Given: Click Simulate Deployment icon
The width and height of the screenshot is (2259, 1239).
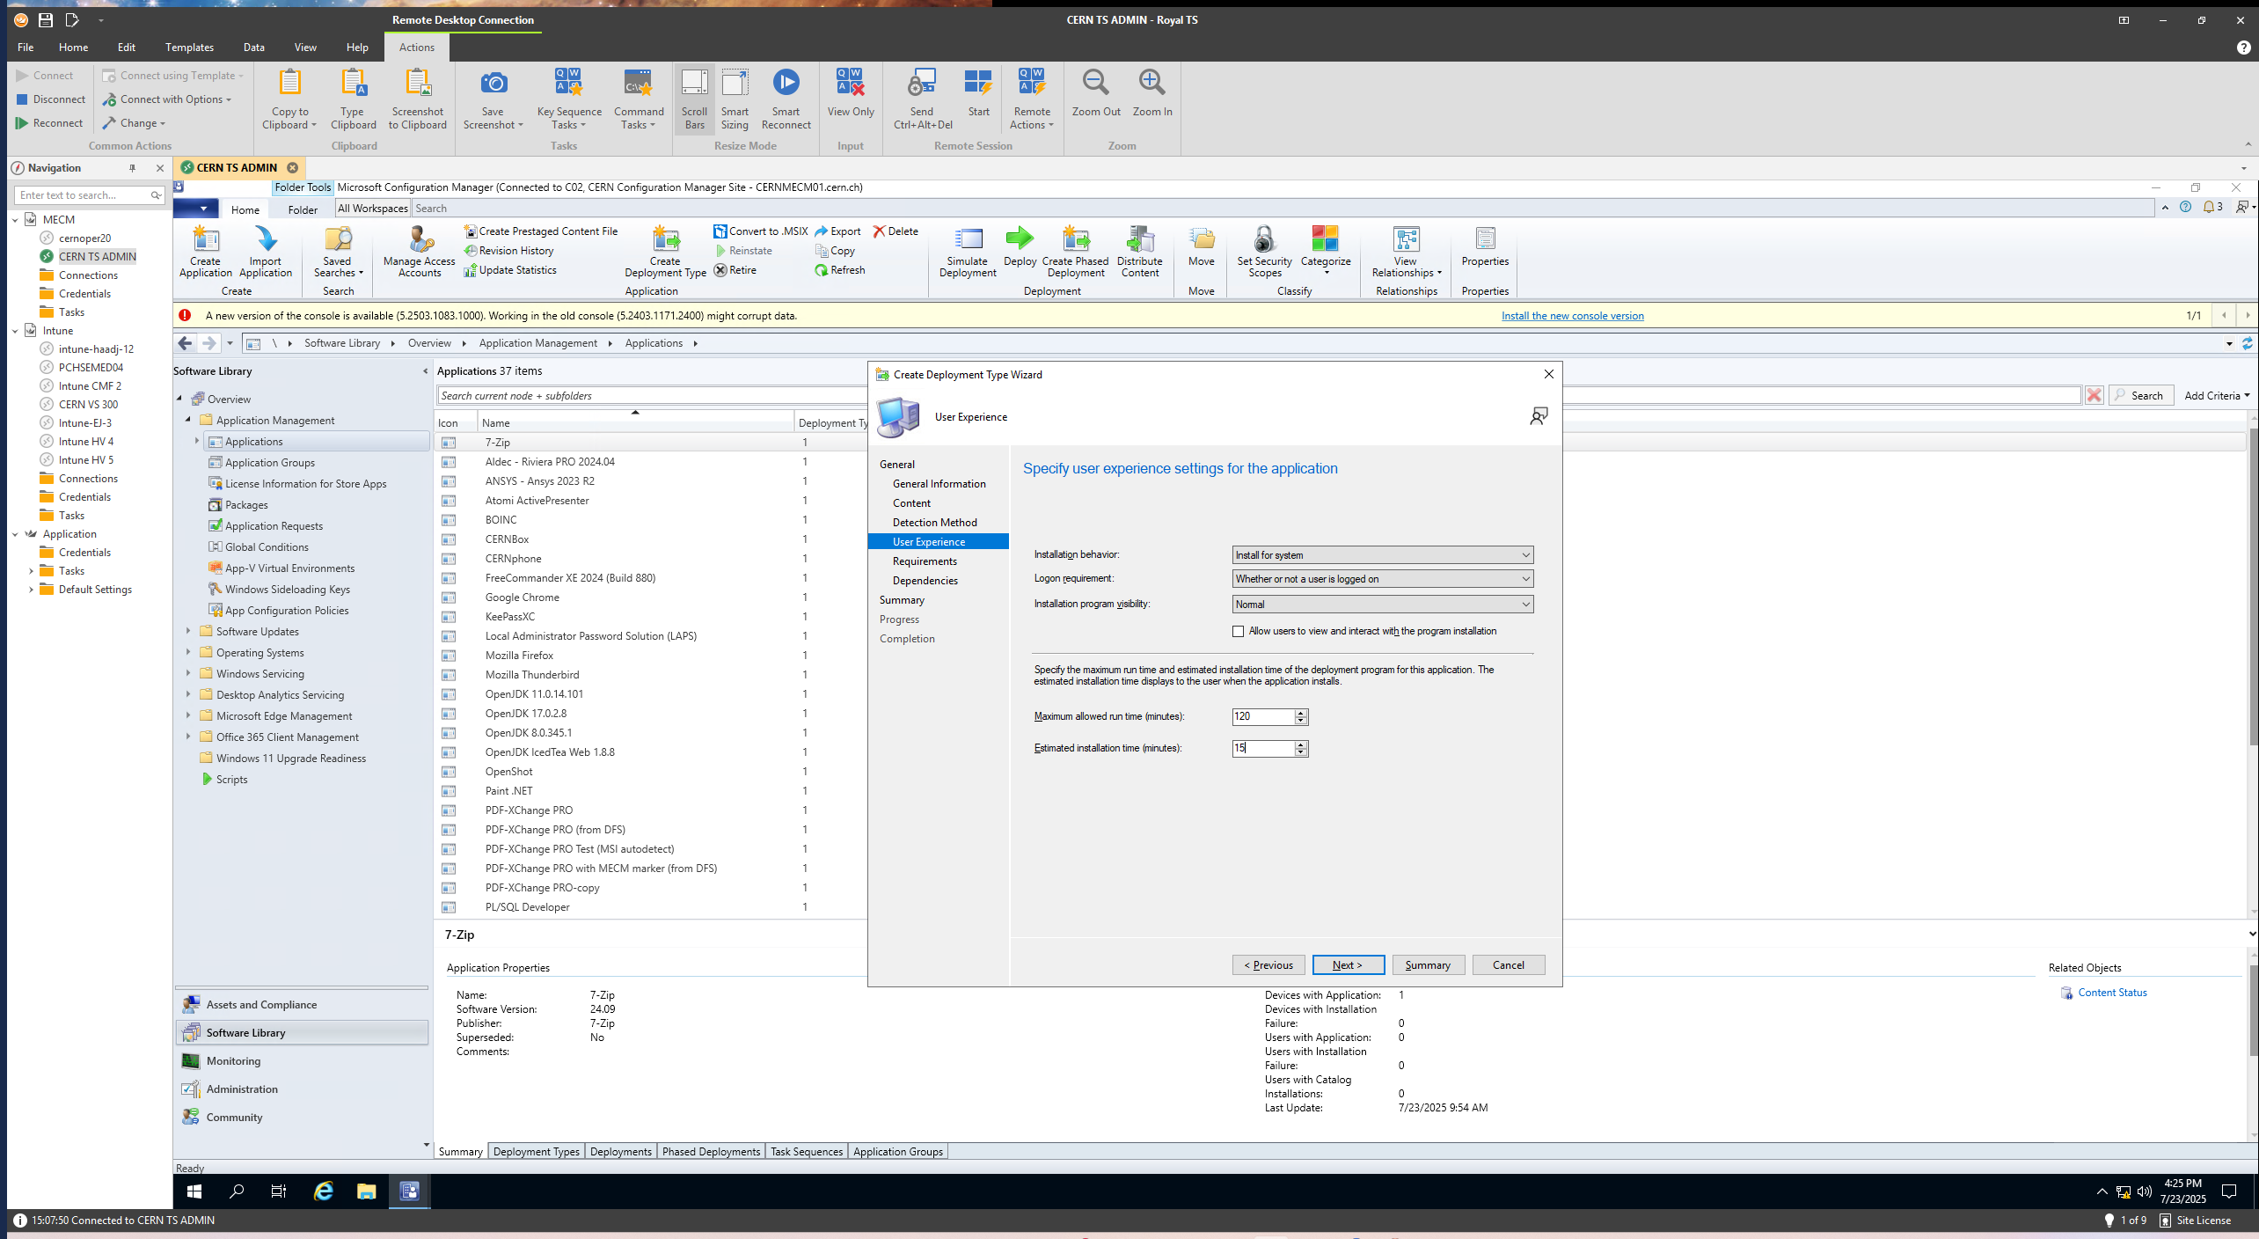Looking at the screenshot, I should [968, 252].
